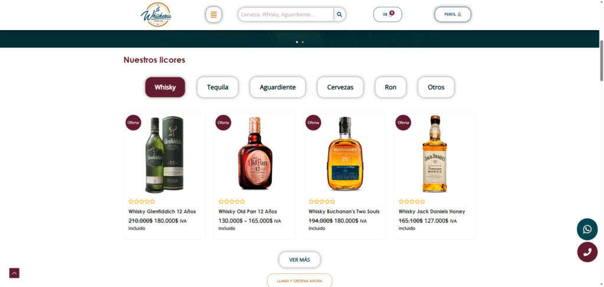The image size is (604, 287).
Task: Open the Perfil user button
Action: (x=452, y=14)
